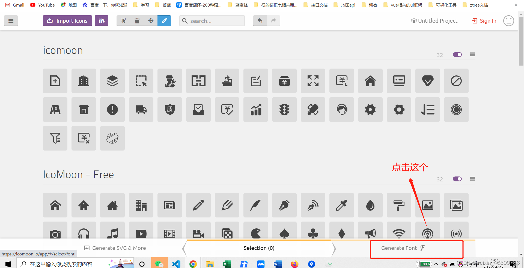
Task: Select the forbidden circle slash icon
Action: pos(456,81)
